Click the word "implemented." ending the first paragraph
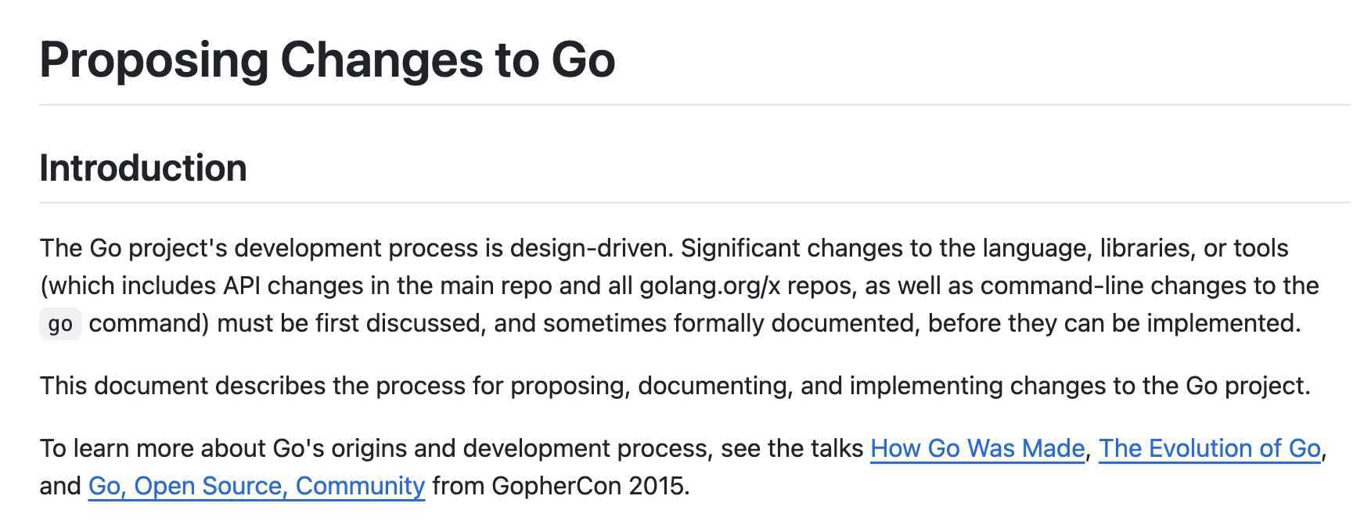Viewport: 1371px width, 521px height. pyautogui.click(x=1224, y=323)
